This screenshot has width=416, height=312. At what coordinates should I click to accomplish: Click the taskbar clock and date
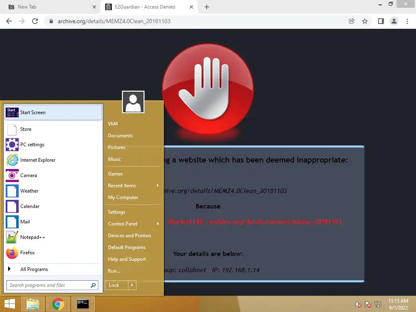click(398, 304)
